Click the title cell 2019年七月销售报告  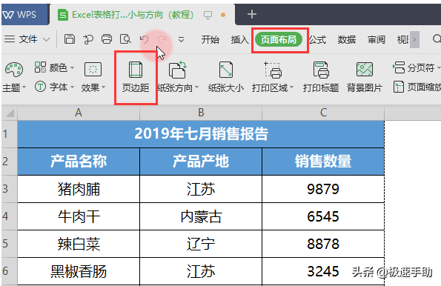[x=201, y=134]
